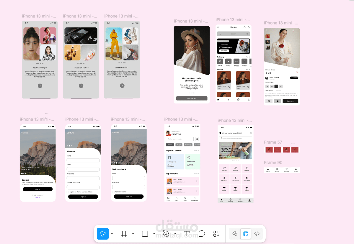Switch to Draw mode squiggle icon
The width and height of the screenshot is (354, 244).
click(x=234, y=234)
